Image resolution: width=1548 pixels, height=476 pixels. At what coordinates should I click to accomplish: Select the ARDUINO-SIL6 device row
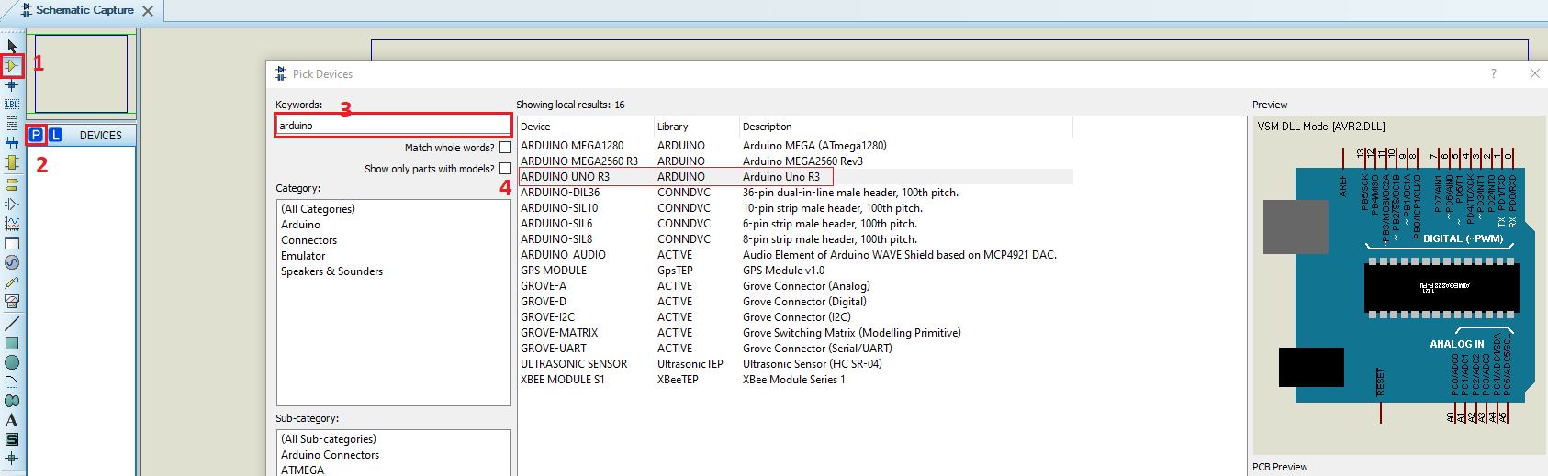[795, 224]
